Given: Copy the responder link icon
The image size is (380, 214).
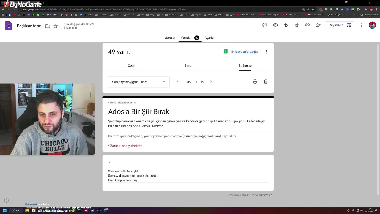Looking at the screenshot, I should tap(308, 25).
